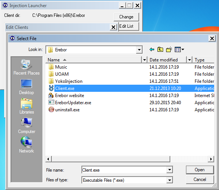Screen dimensions: 219x190
Task: Click the Internet Shortcut type cell
Action: [204, 96]
